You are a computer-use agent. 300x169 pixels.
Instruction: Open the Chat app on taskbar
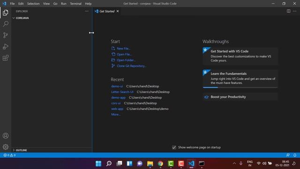tap(140, 163)
